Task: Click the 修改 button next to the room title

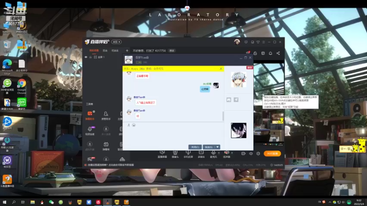Action: (x=172, y=51)
